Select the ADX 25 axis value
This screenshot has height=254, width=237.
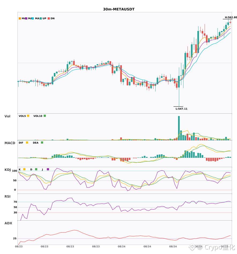coord(15,238)
